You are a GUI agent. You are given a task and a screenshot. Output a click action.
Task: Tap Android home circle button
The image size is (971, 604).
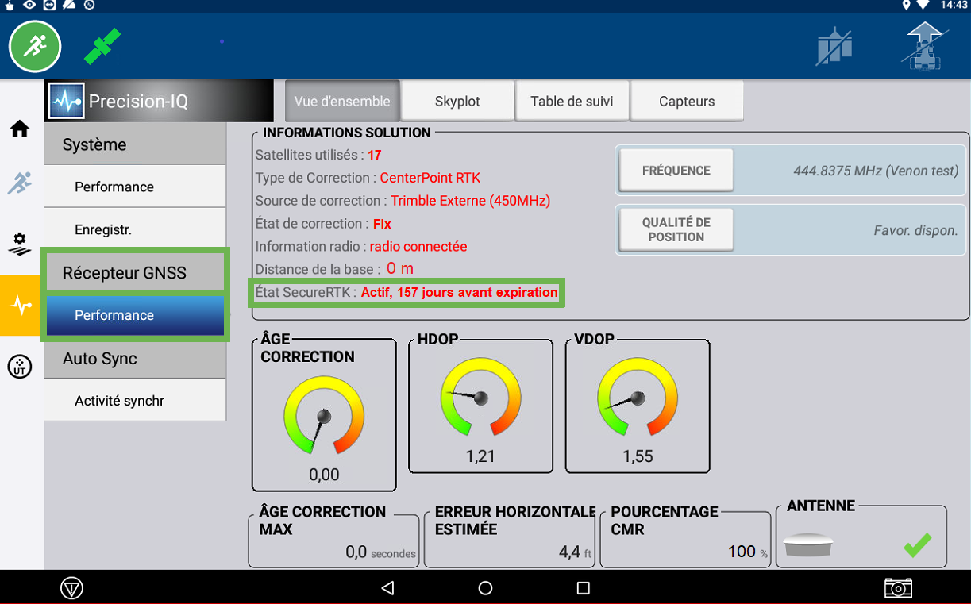tap(485, 588)
